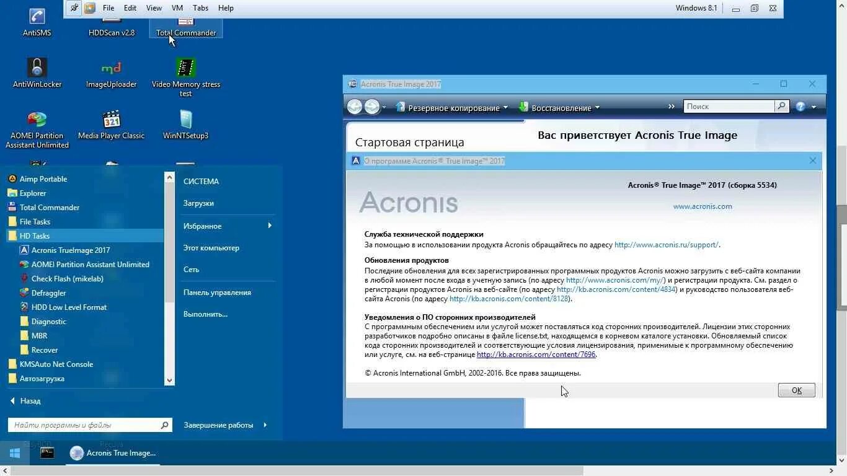This screenshot has width=847, height=476.
Task: Open the Edit menu
Action: click(x=130, y=8)
